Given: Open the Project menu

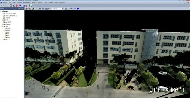Looking at the screenshot, I should click(5, 3).
